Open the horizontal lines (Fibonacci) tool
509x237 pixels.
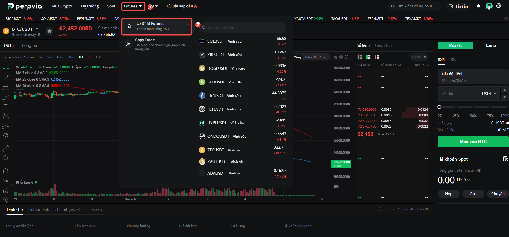tap(6, 87)
